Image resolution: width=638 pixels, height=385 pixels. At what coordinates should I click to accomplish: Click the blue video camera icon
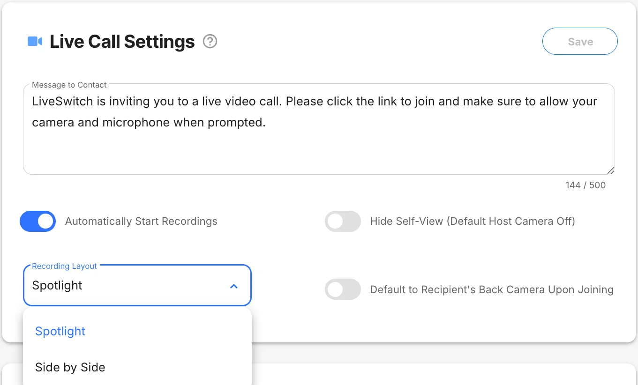tap(35, 42)
